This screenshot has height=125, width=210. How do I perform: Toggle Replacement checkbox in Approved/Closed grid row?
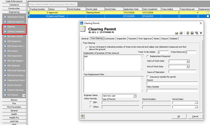click(208, 16)
